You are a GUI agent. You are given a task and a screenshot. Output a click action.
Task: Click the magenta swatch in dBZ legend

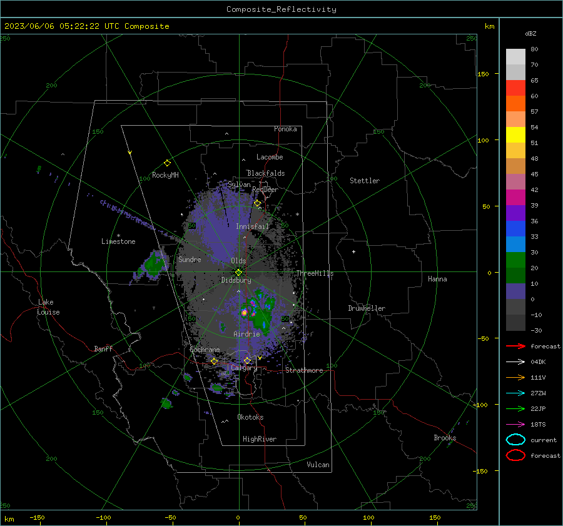click(x=515, y=197)
